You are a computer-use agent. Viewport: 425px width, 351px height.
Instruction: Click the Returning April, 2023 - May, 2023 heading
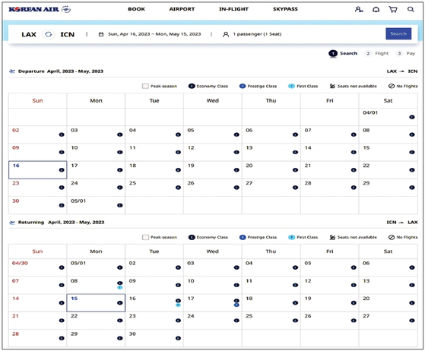tap(62, 223)
